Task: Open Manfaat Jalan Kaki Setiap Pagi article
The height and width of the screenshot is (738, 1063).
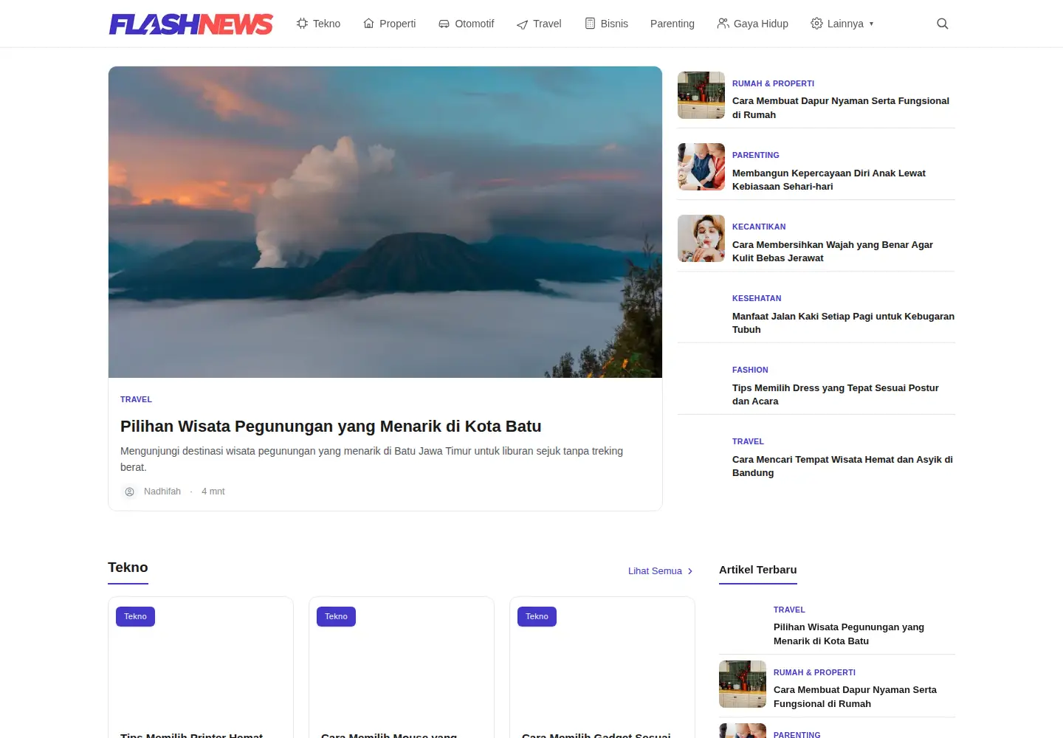Action: click(x=843, y=323)
